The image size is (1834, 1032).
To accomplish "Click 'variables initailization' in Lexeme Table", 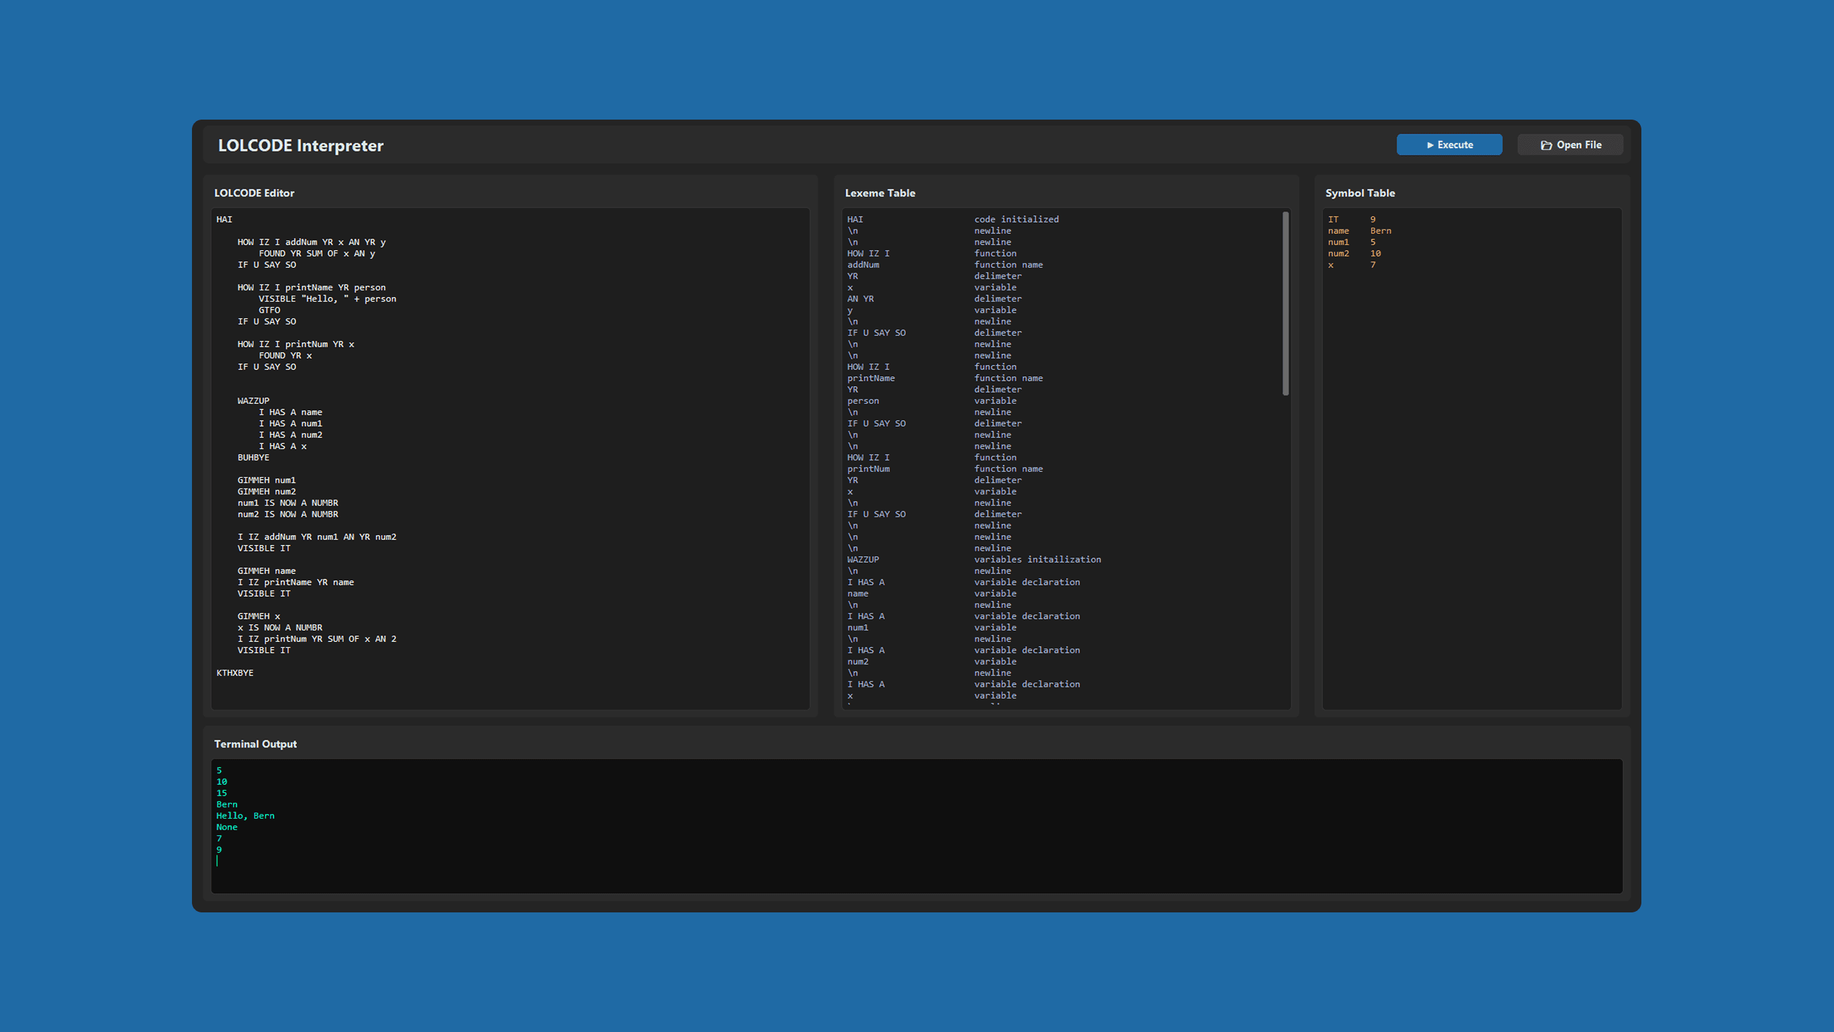I will [x=1038, y=560].
